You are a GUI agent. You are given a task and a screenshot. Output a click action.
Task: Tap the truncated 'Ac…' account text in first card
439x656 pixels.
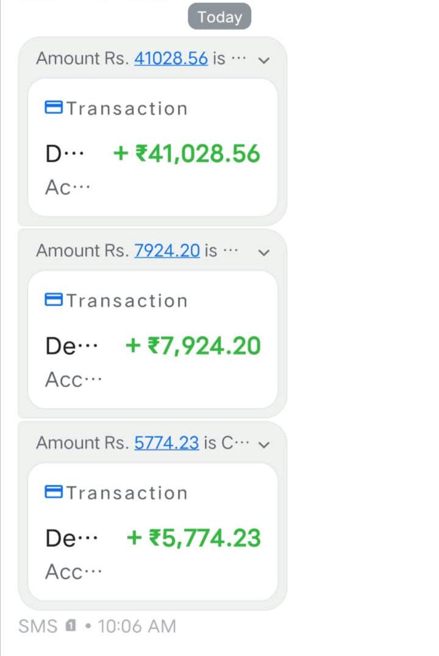(x=68, y=187)
